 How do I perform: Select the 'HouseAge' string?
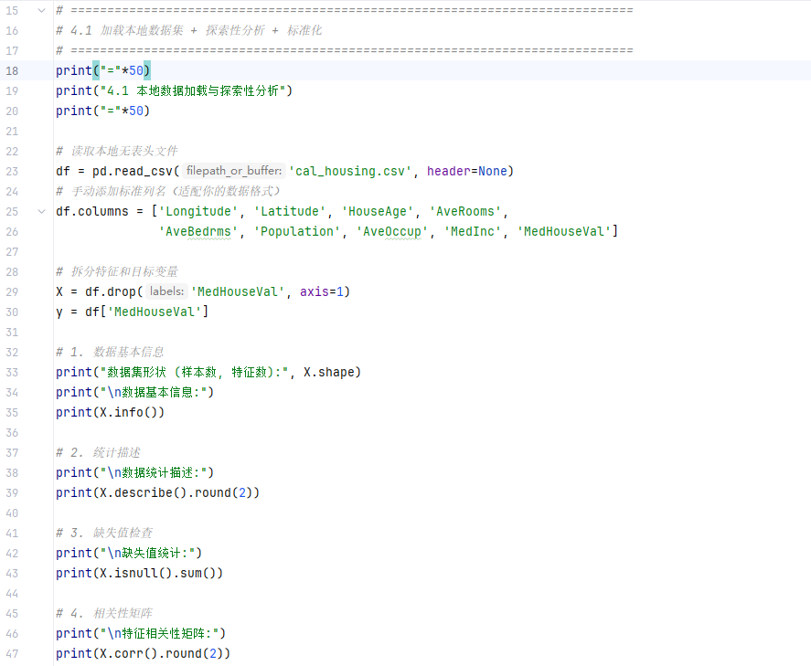[378, 211]
